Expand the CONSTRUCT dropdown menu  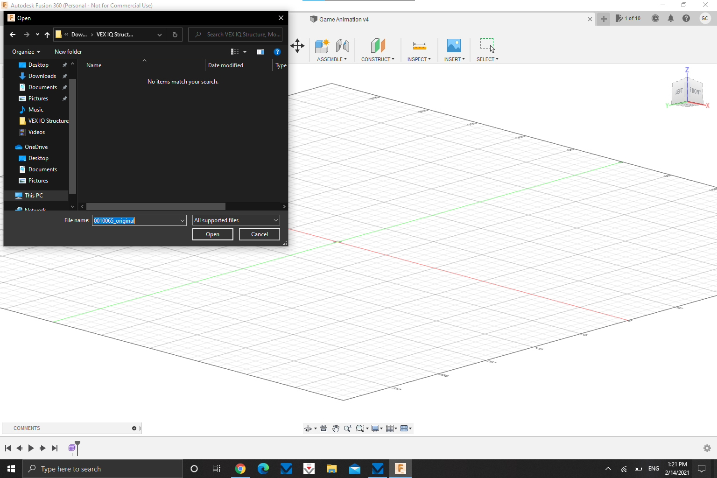click(x=378, y=59)
